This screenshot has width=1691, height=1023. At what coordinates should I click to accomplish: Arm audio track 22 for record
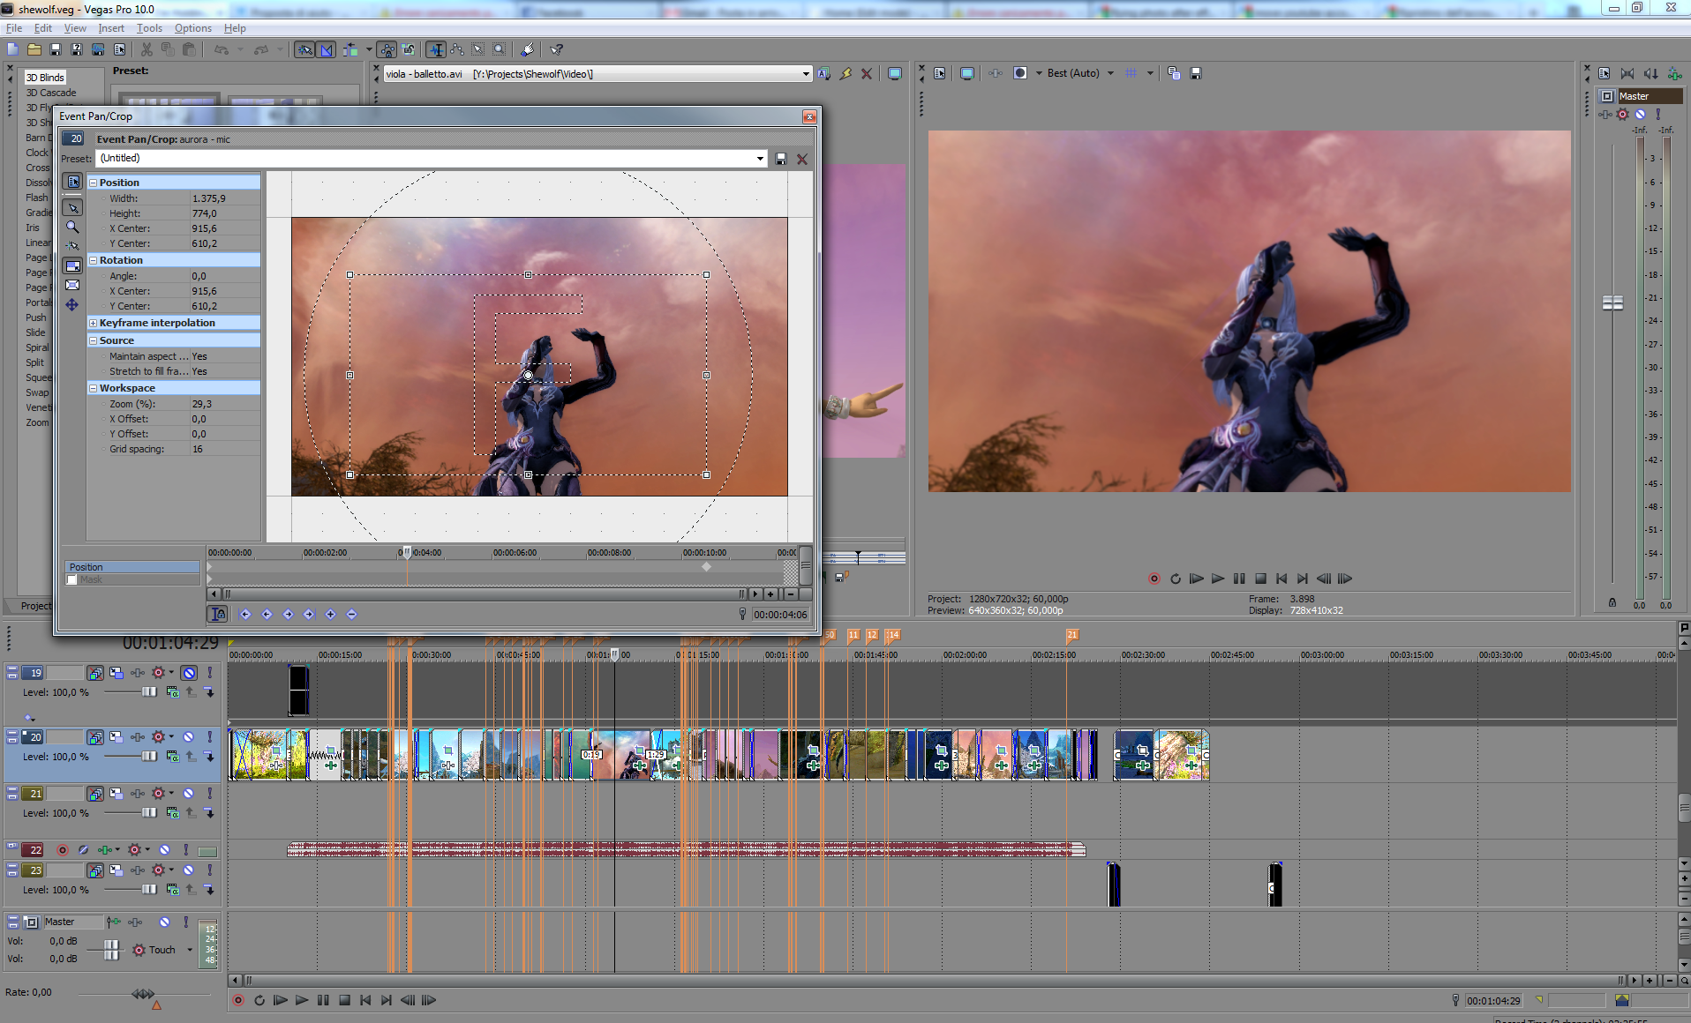coord(62,850)
